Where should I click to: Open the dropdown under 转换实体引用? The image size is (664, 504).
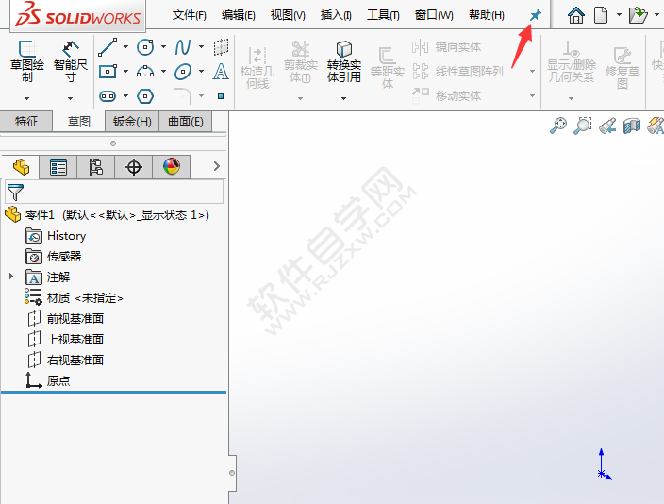[x=344, y=98]
